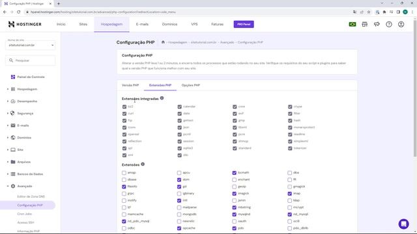Open VPS in top navigation
Viewport: 417px width, 234px height.
point(194,24)
